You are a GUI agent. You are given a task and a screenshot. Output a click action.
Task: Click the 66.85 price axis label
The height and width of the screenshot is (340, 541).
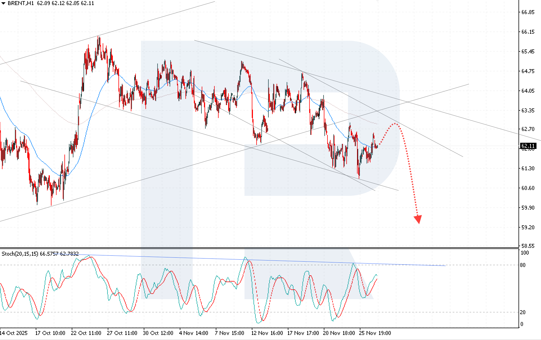(528, 12)
